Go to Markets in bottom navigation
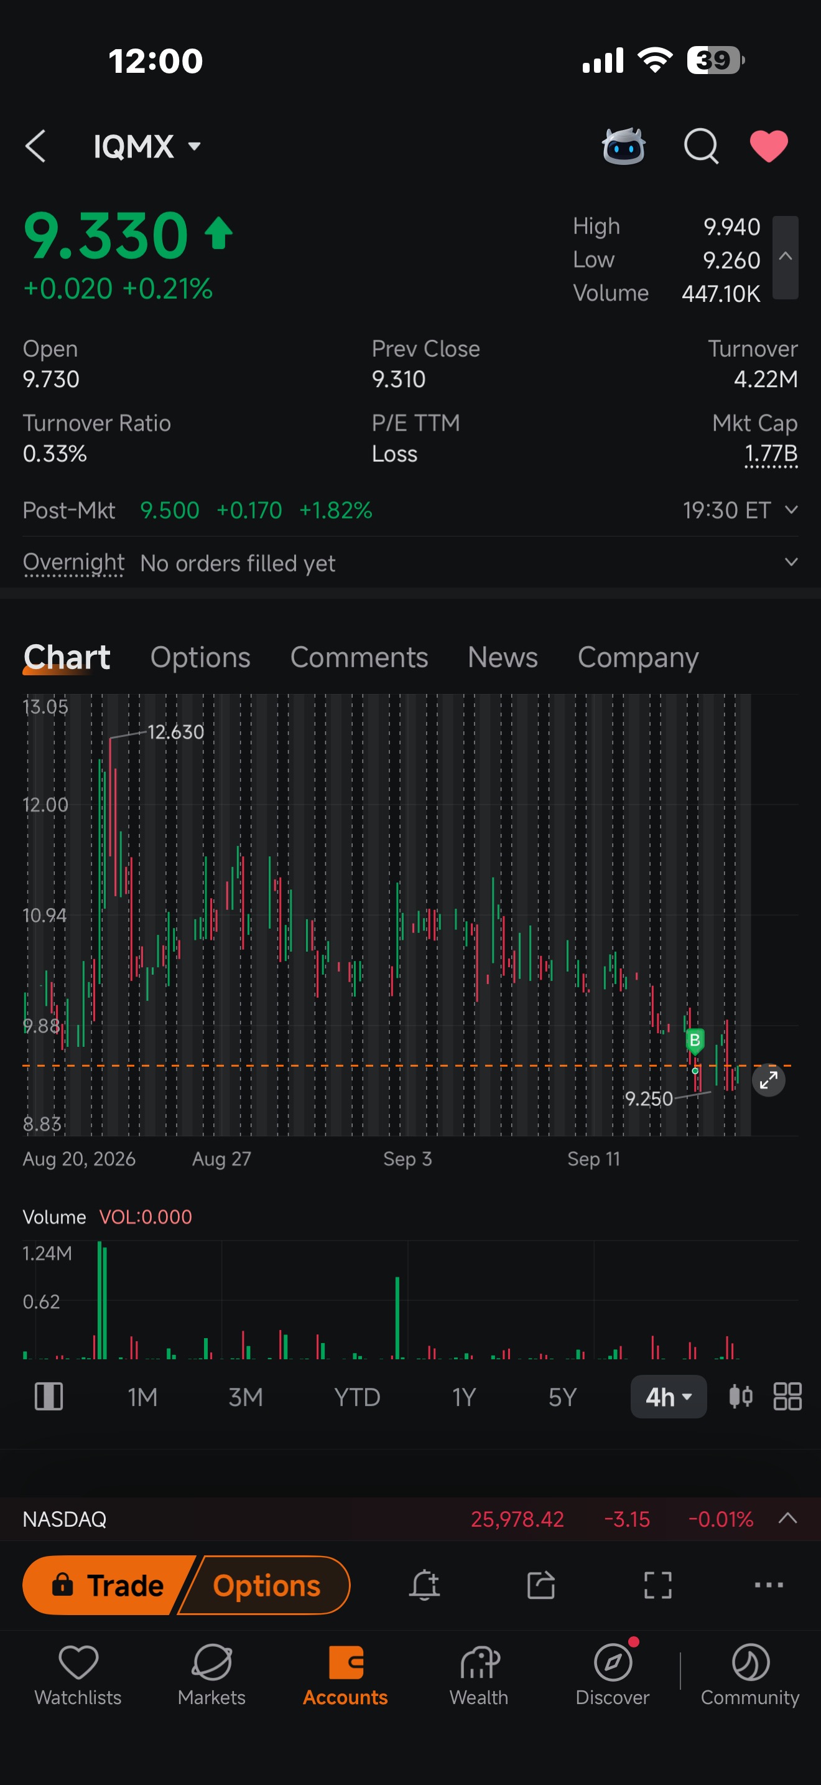 212,1675
